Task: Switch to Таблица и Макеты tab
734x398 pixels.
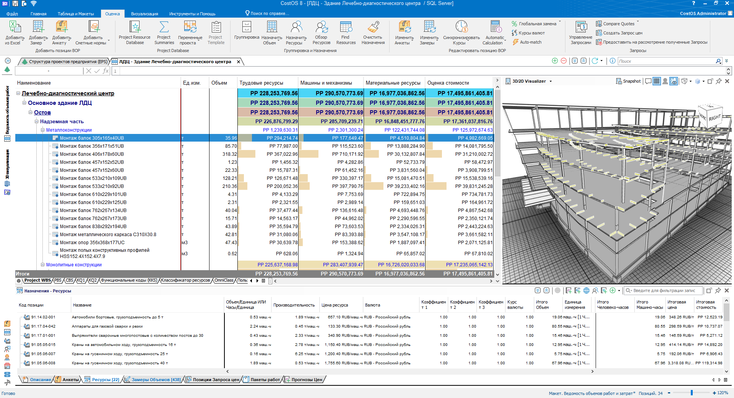Action: pos(76,14)
